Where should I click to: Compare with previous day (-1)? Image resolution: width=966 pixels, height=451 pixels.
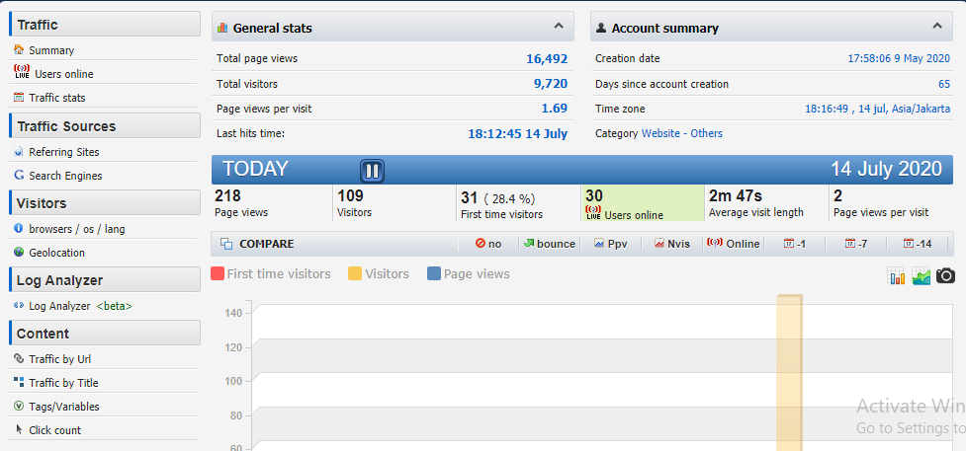click(795, 244)
